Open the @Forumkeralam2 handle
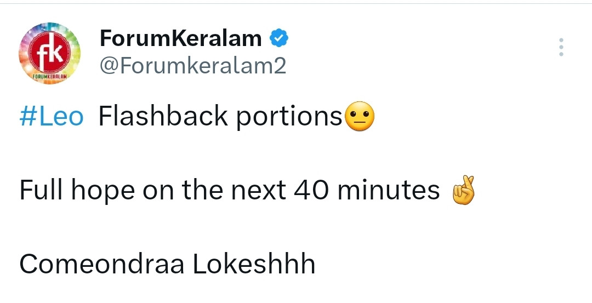The width and height of the screenshot is (592, 303). tap(193, 66)
